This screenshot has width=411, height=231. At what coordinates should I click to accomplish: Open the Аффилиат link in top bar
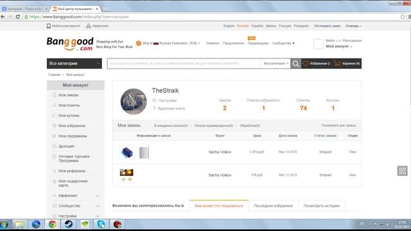point(98,26)
